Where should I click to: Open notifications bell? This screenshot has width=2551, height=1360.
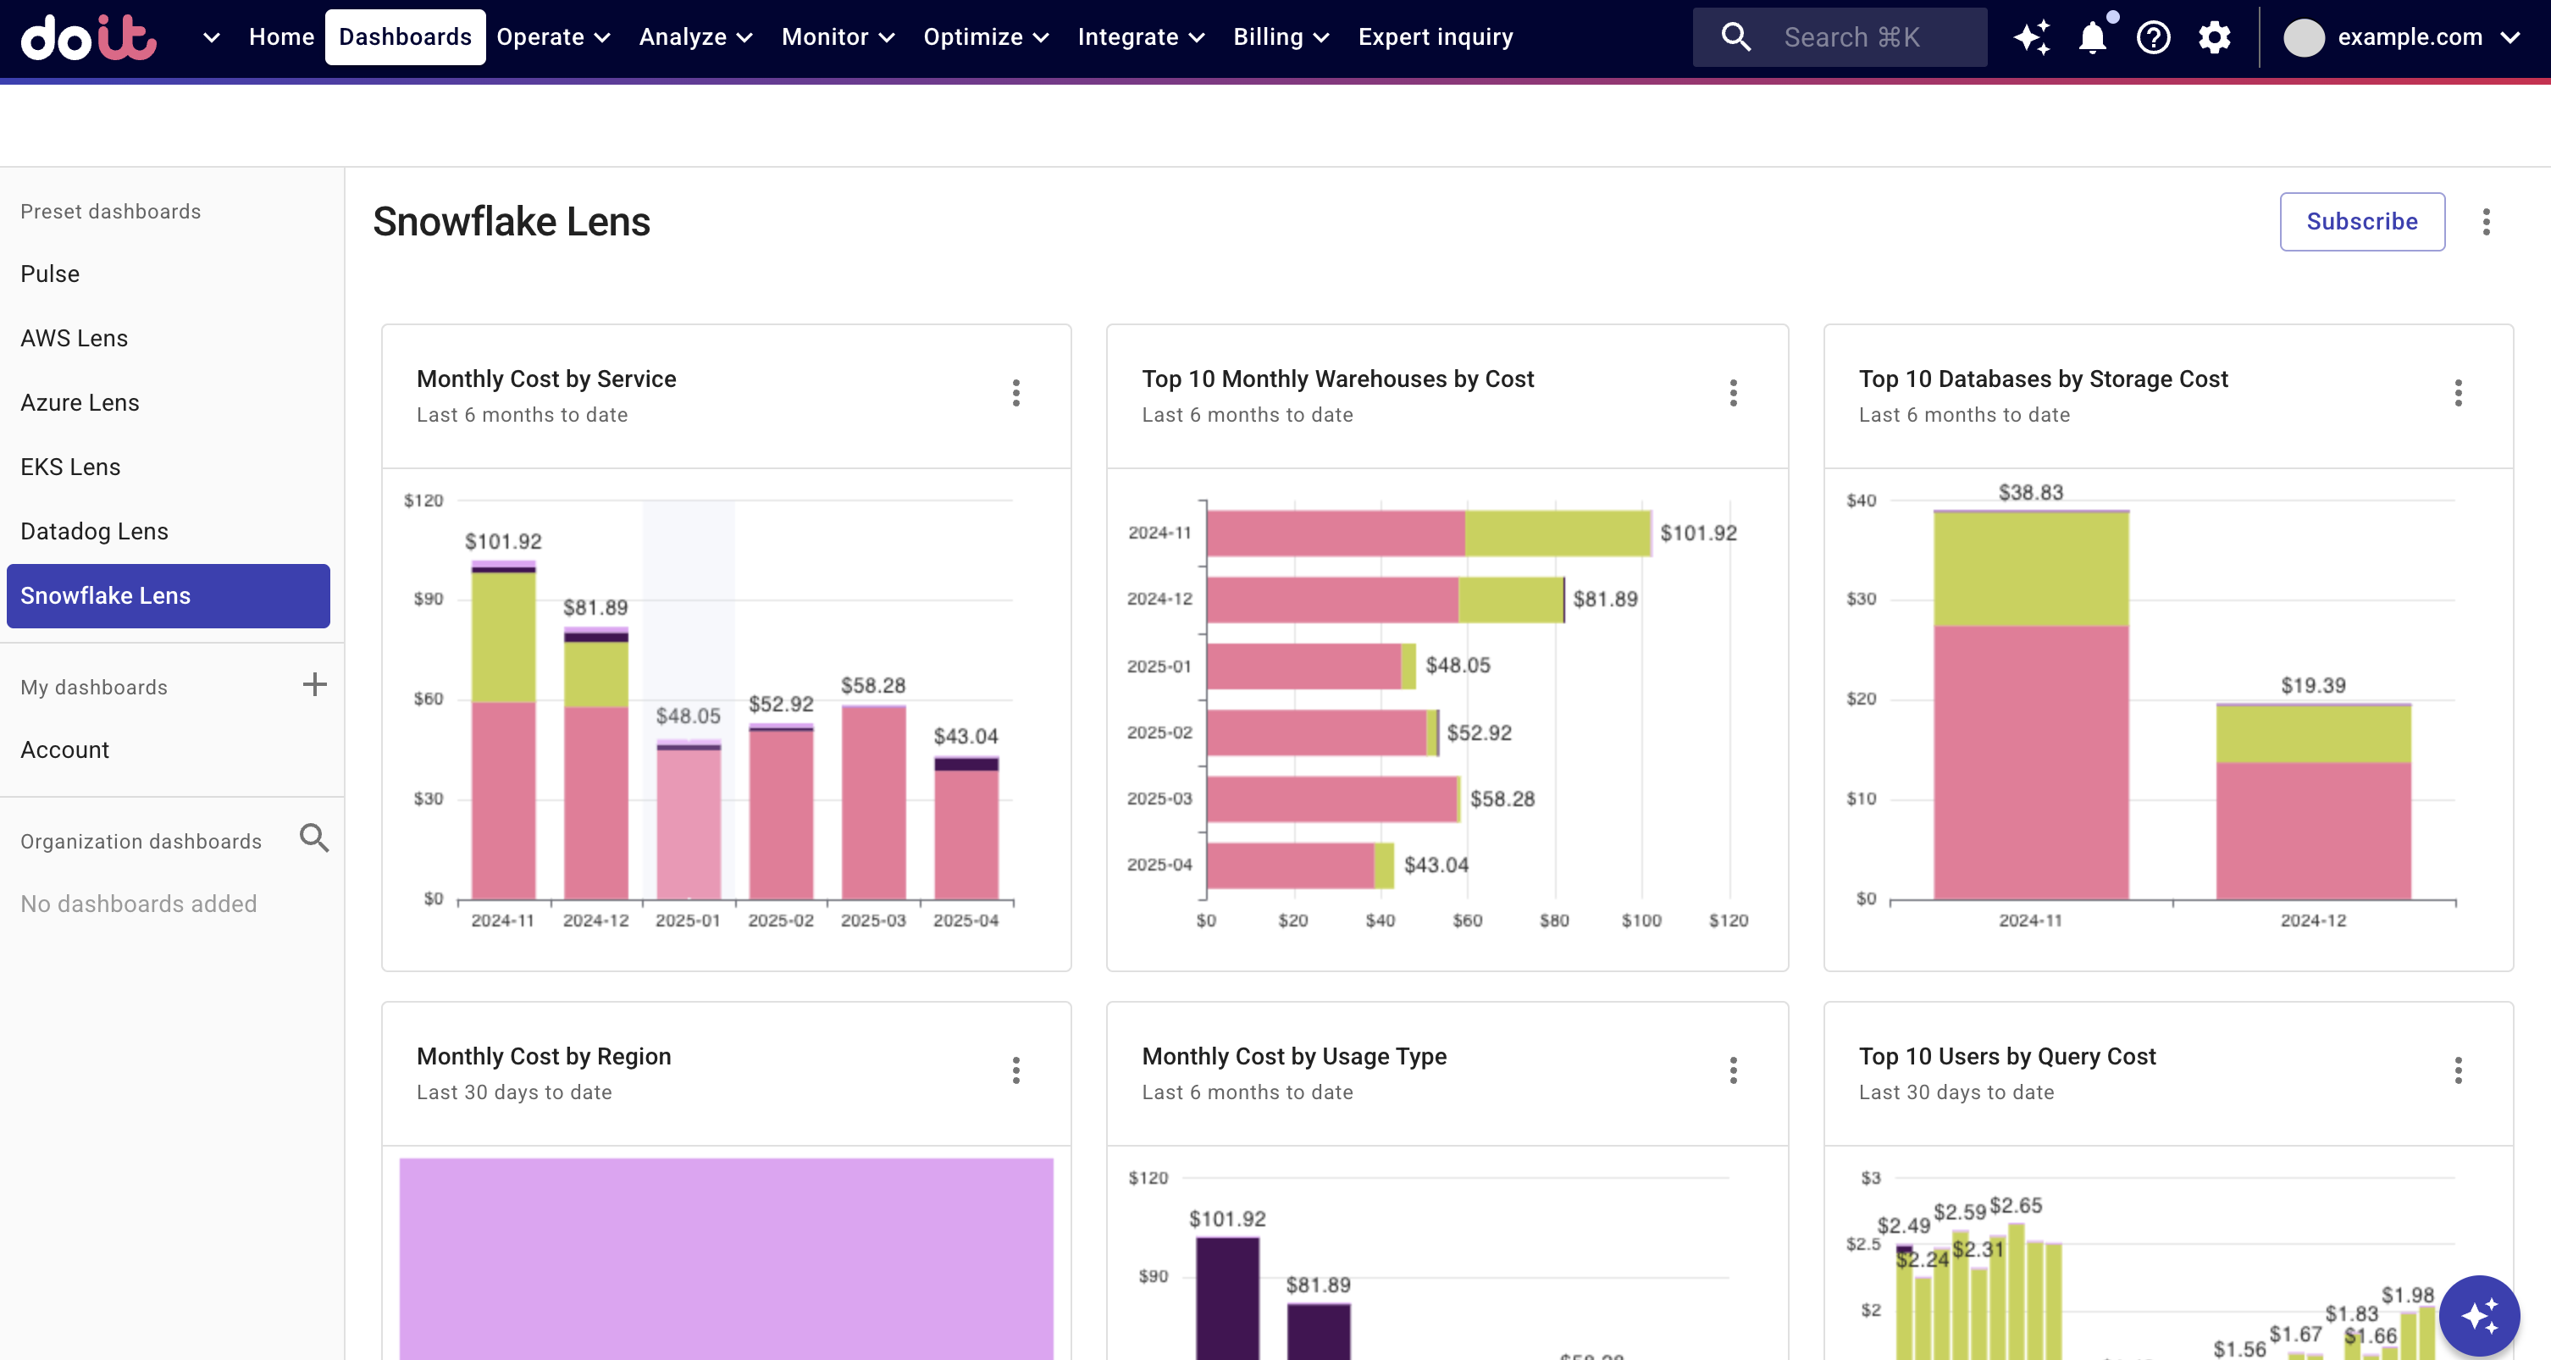click(2091, 37)
